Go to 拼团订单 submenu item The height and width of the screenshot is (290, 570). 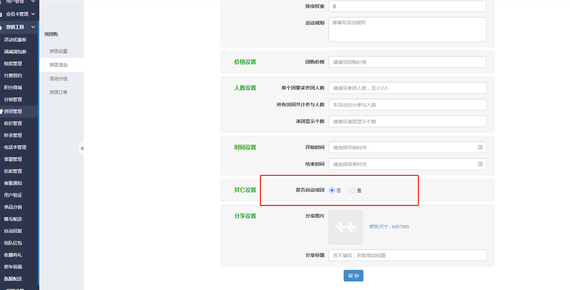pos(58,92)
